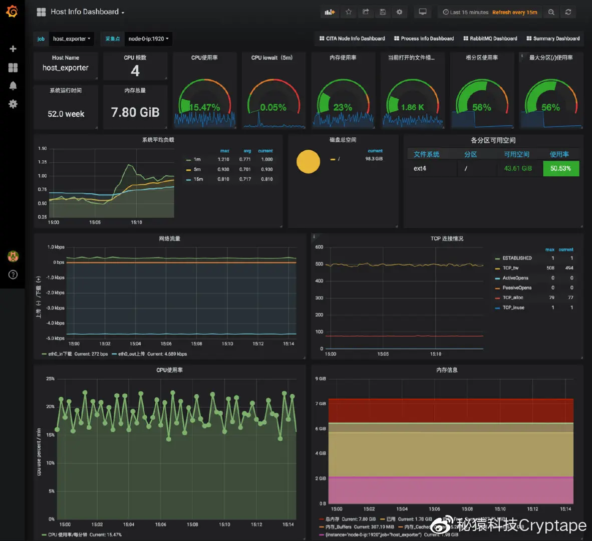Star this dashboard as favorite
Screen dimensions: 592x541
[349, 12]
